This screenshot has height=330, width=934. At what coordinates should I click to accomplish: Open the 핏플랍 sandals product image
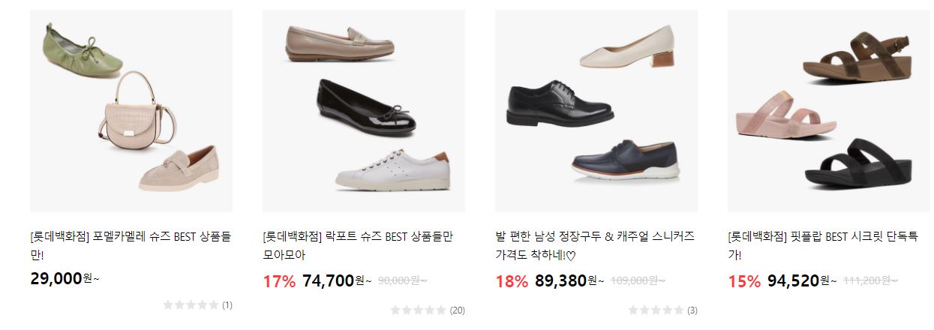pyautogui.click(x=829, y=111)
